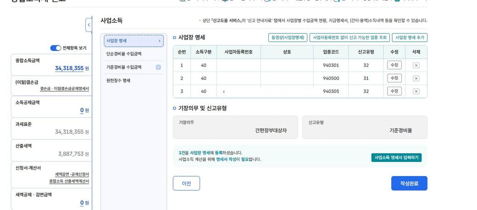Click 수정 button for row 2
The image size is (477, 210).
point(394,78)
